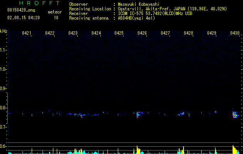Click the 0.8 kHz axis label

[3, 108]
